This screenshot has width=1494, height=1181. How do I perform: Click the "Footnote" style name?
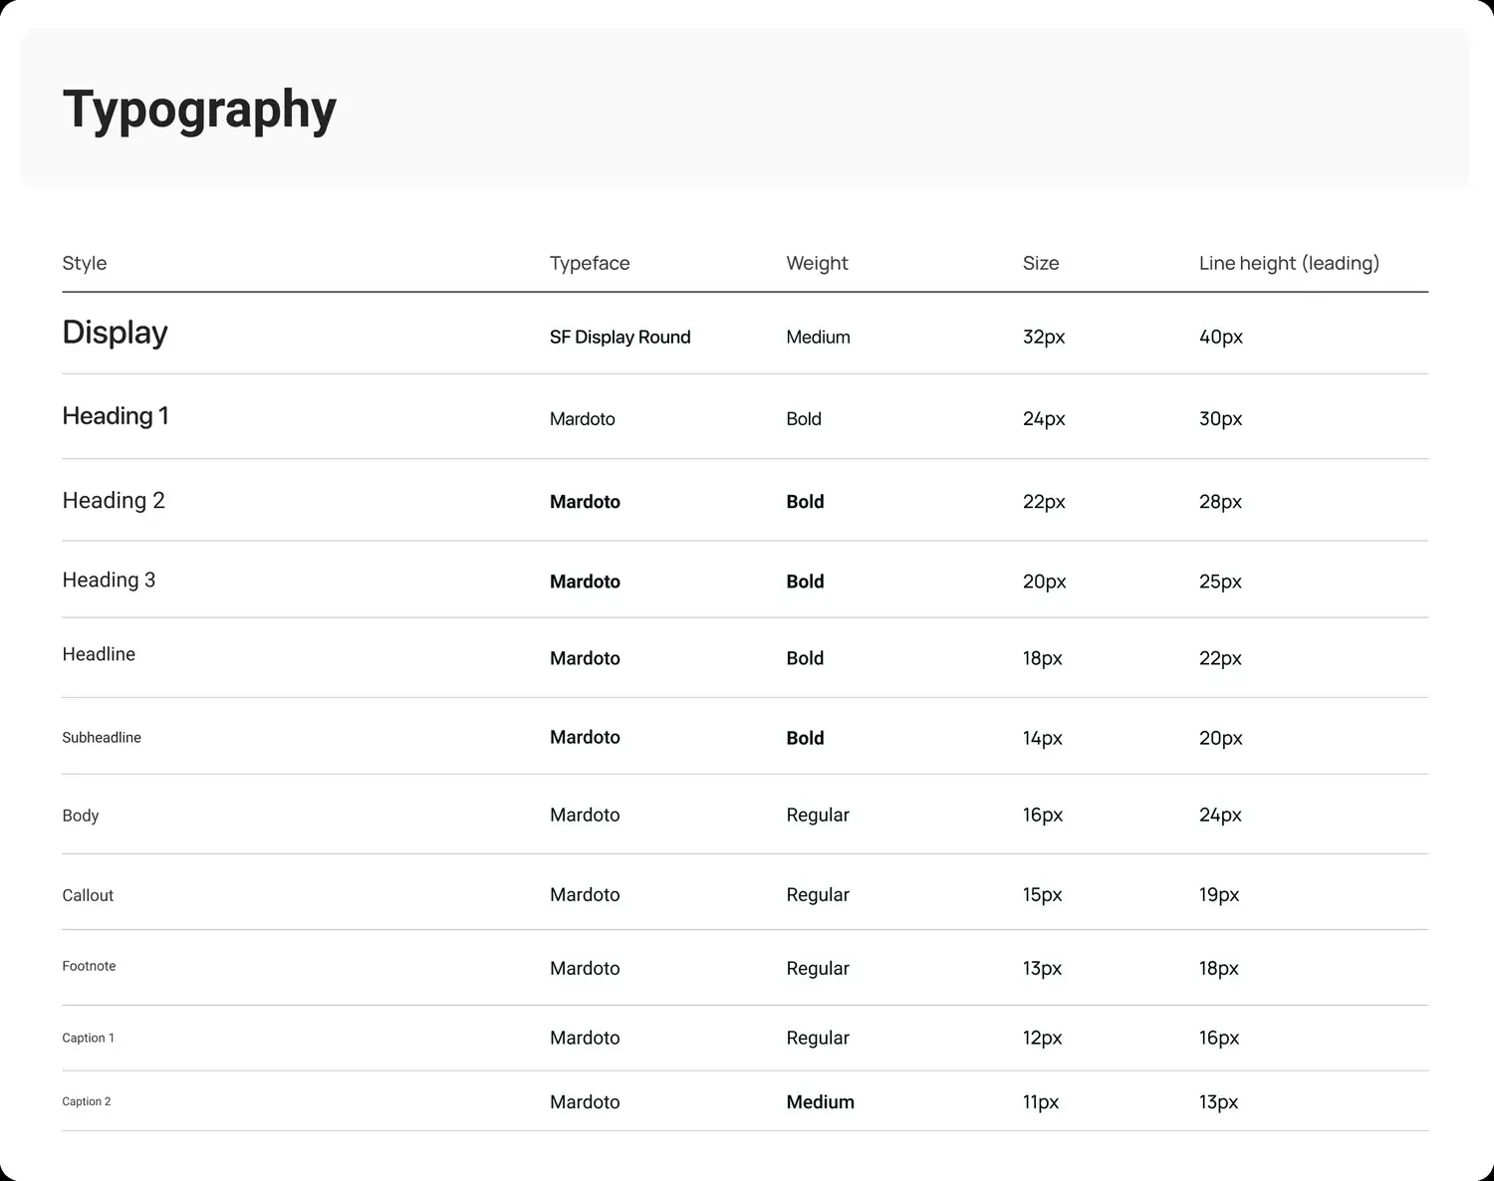[89, 966]
